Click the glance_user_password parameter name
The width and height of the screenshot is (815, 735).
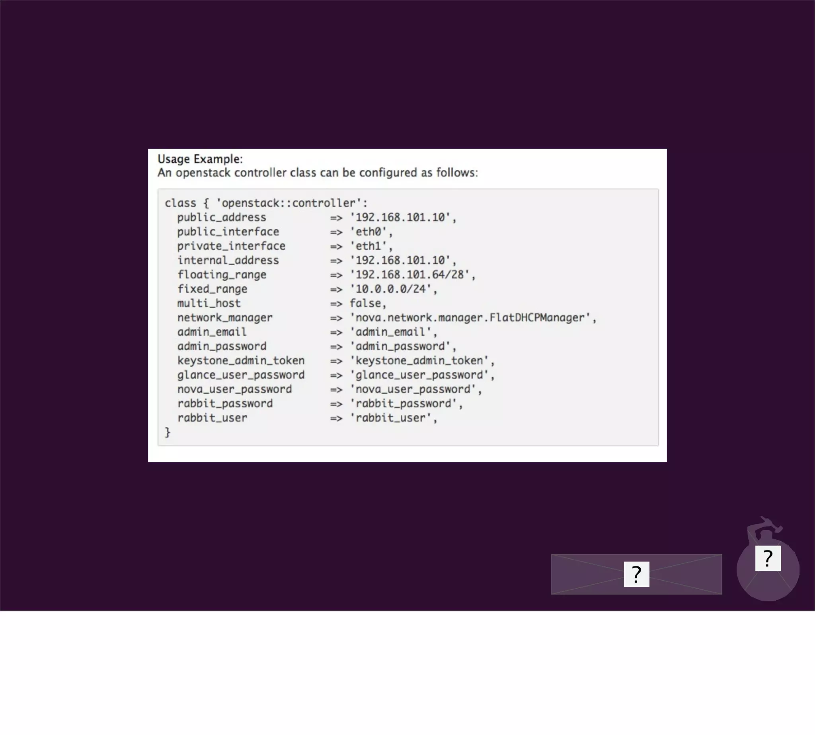tap(241, 375)
